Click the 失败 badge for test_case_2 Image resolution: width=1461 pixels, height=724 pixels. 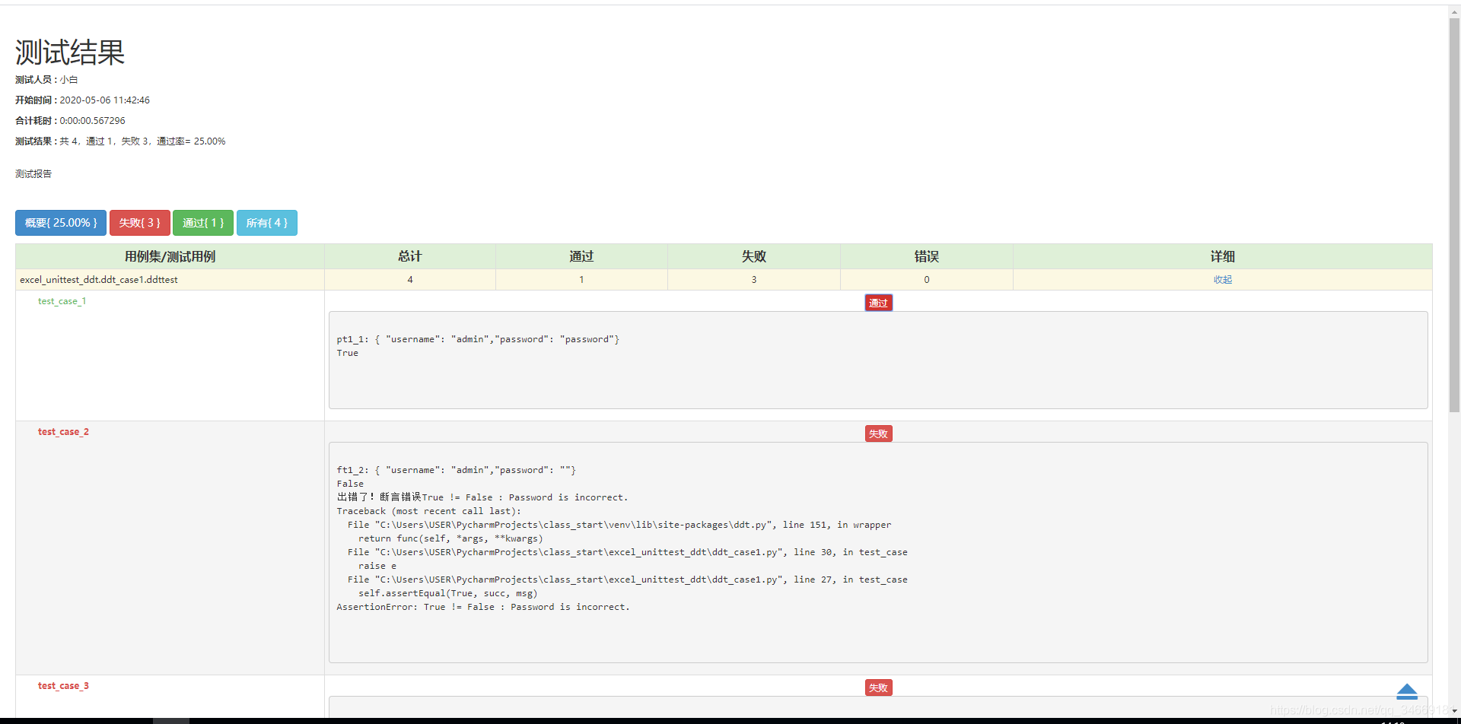click(879, 433)
